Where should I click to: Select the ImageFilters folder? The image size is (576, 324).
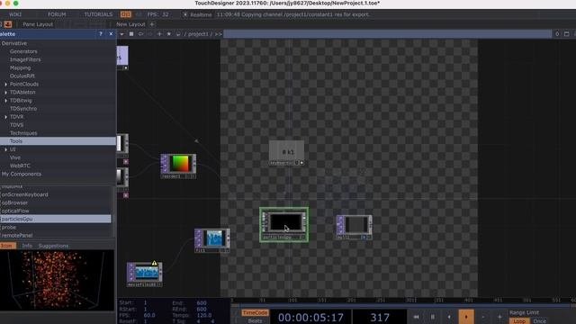coord(25,59)
